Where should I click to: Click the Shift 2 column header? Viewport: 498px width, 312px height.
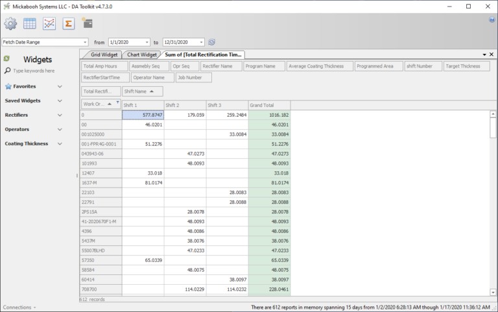click(185, 105)
